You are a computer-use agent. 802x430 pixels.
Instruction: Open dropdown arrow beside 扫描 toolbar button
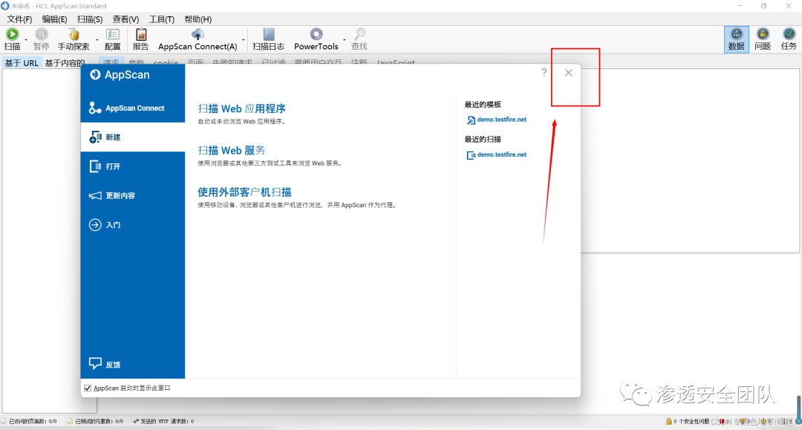click(x=26, y=40)
